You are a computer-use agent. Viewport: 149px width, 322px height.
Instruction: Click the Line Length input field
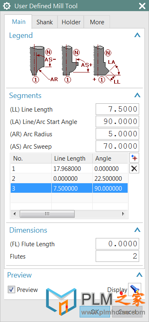117,109
